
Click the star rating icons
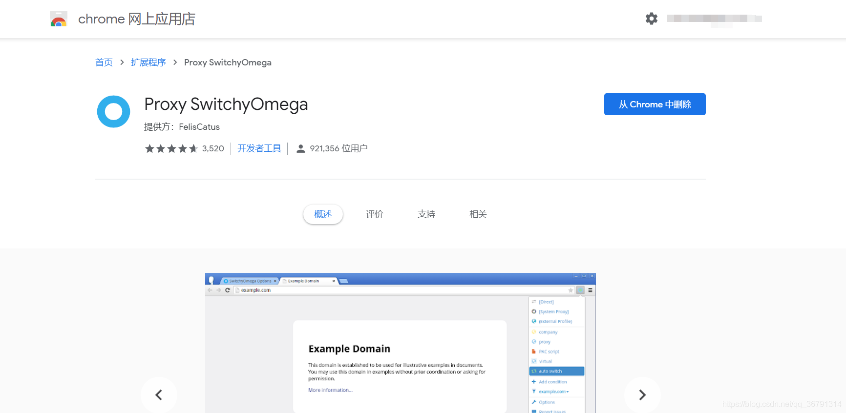pos(171,148)
